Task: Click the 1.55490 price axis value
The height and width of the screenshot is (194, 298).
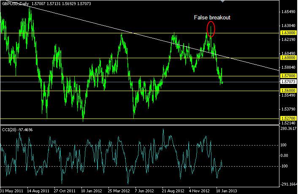Action: pos(288,95)
